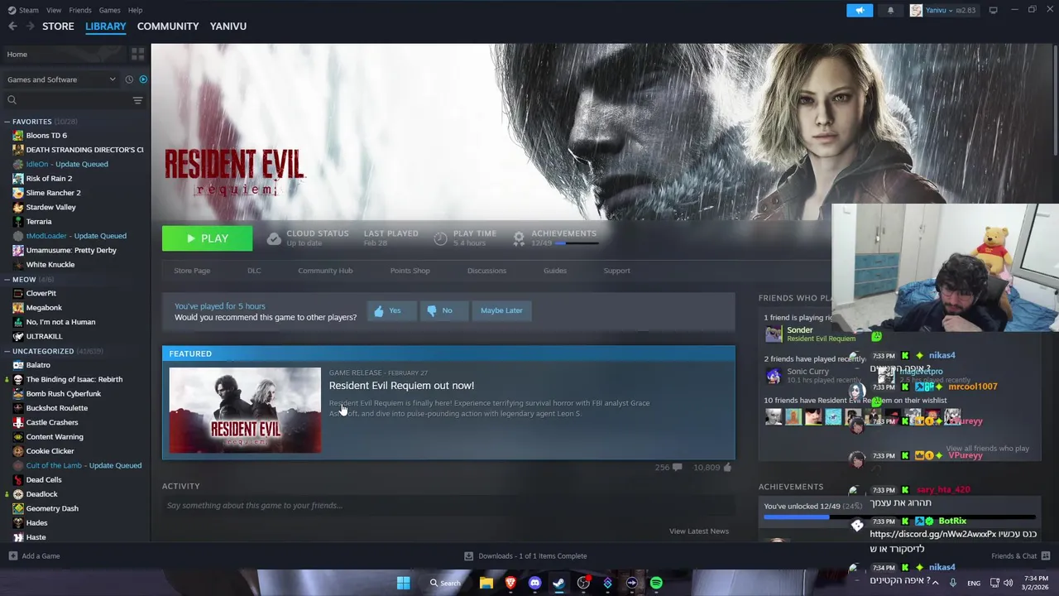This screenshot has height=596, width=1059.
Task: Click the achievements star icon in game bar
Action: pyautogui.click(x=519, y=238)
